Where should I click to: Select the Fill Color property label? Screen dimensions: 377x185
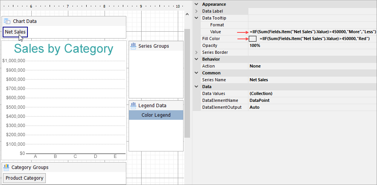211,39
